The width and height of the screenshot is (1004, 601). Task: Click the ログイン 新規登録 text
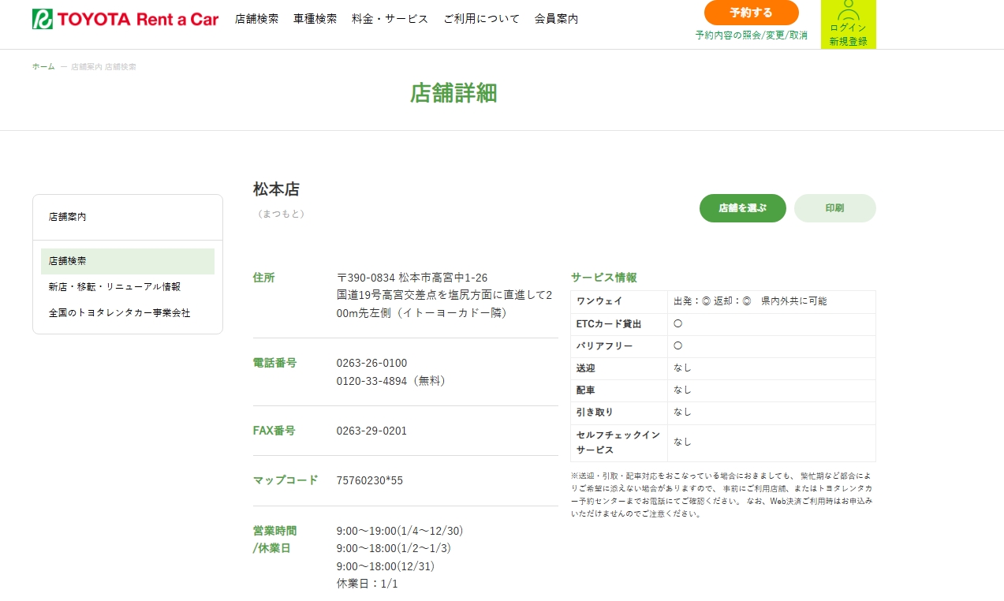(848, 35)
